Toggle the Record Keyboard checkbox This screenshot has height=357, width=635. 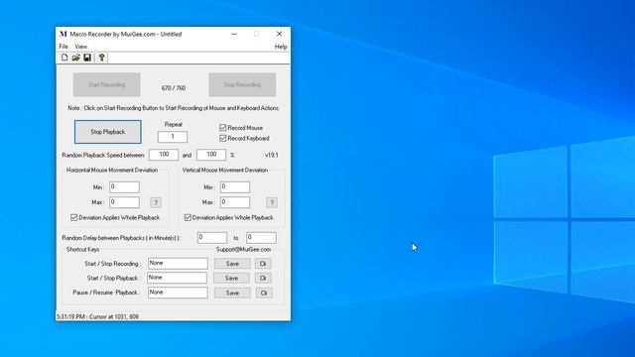pos(222,138)
